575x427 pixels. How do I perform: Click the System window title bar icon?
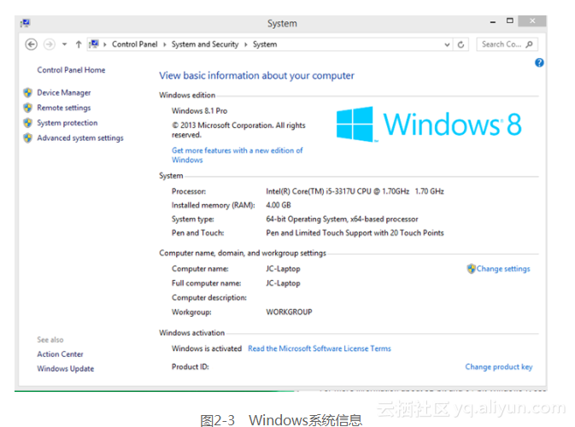pos(26,23)
